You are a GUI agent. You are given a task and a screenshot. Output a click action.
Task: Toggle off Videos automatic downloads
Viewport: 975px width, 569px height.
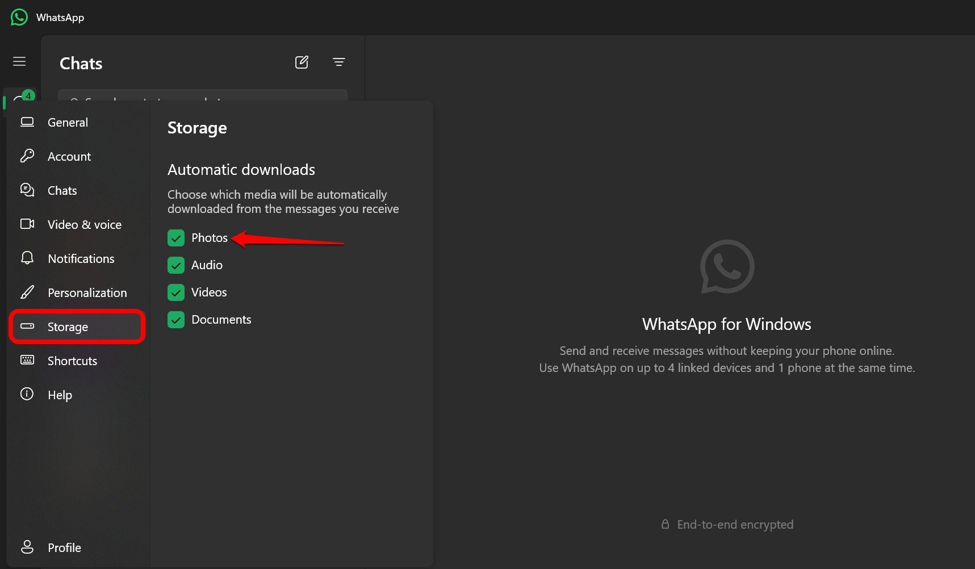(175, 292)
